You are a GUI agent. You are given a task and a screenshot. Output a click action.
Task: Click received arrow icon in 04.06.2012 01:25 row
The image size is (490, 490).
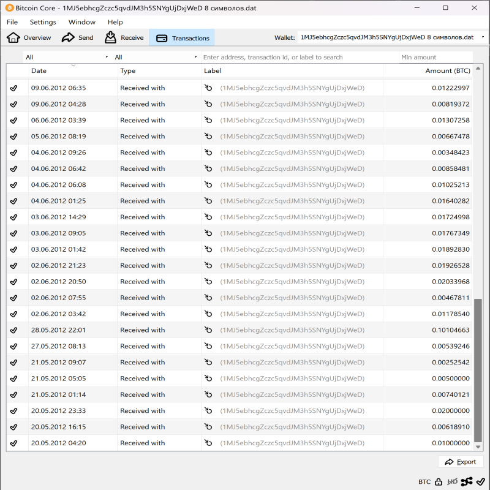click(208, 201)
